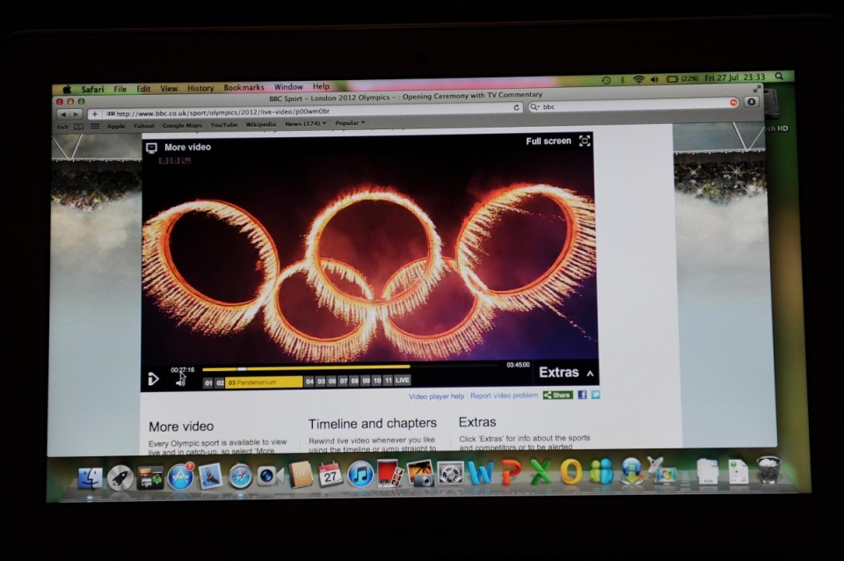The image size is (844, 561).
Task: Open the History menu
Action: (x=200, y=88)
